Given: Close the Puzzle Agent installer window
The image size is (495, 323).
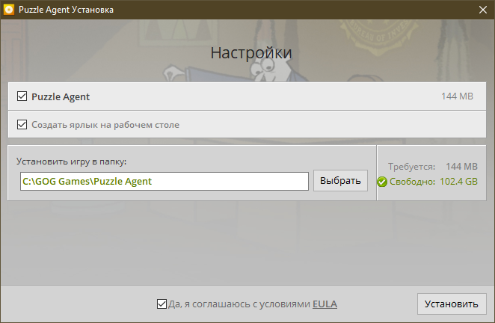Looking at the screenshot, I should (x=483, y=10).
